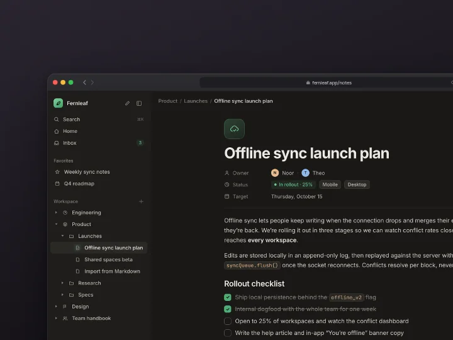Click Noor's avatar
This screenshot has height=340, width=453.
pos(275,173)
